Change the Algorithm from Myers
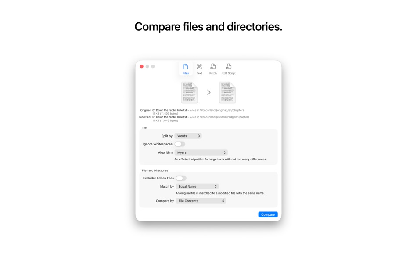417x261 pixels. (201, 152)
